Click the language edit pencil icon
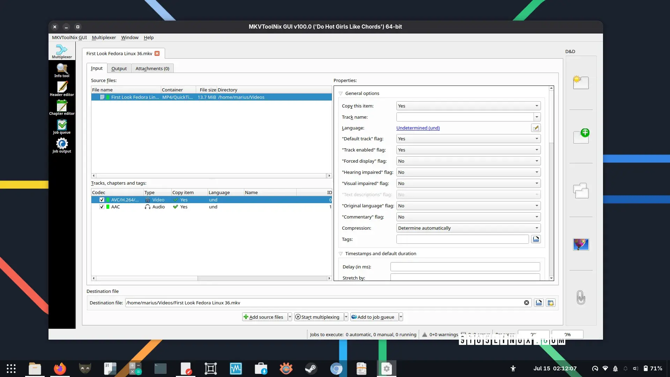 [x=536, y=128]
